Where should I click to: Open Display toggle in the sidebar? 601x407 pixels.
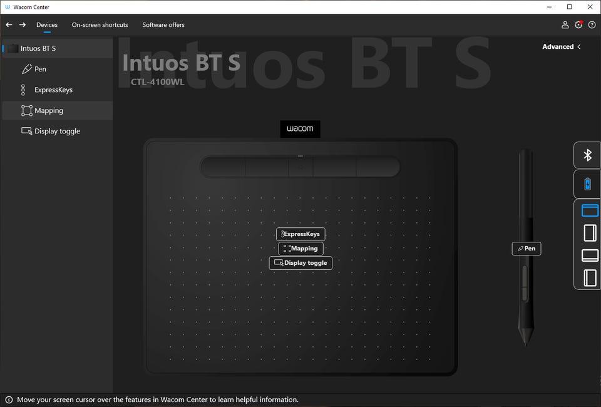pyautogui.click(x=58, y=131)
